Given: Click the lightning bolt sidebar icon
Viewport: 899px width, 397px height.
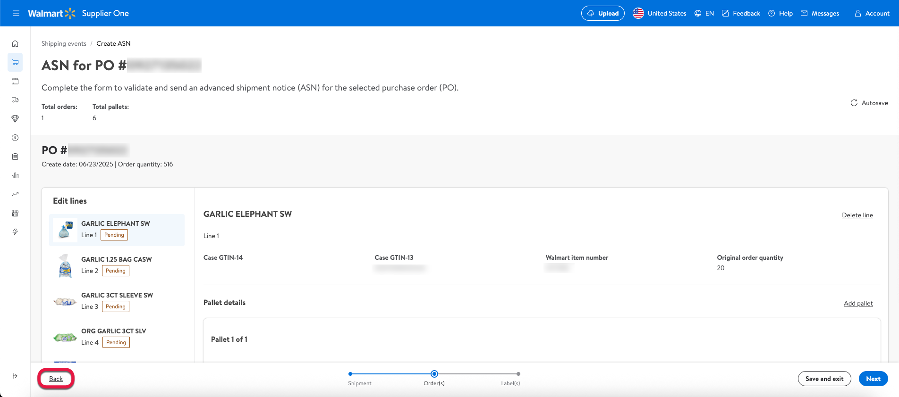Looking at the screenshot, I should (x=15, y=232).
